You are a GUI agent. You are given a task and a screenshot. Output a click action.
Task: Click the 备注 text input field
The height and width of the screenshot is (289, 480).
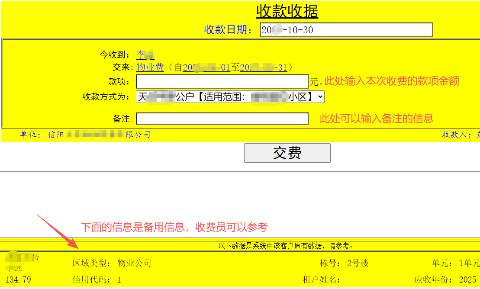point(222,119)
